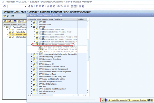Image resolution: width=154 pixels, height=103 pixels.
Task: Click the Generate Shortcut icon
Action: click(75, 6)
